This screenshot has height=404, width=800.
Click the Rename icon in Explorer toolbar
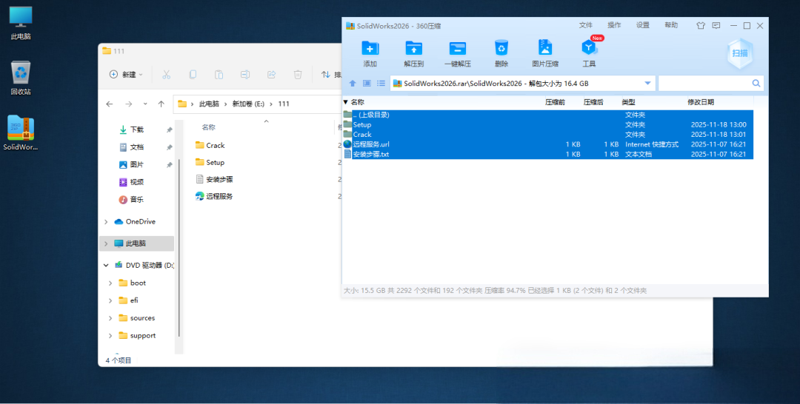[x=245, y=75]
